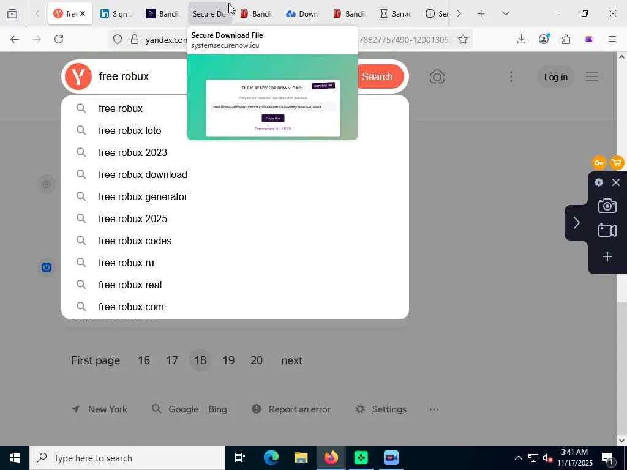Open Microsoft Edge from the taskbar
The image size is (627, 470).
point(271,458)
